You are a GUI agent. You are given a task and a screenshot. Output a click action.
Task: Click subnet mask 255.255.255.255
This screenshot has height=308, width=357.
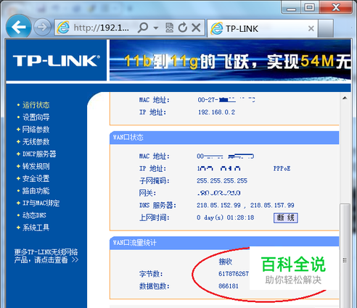tap(222, 181)
